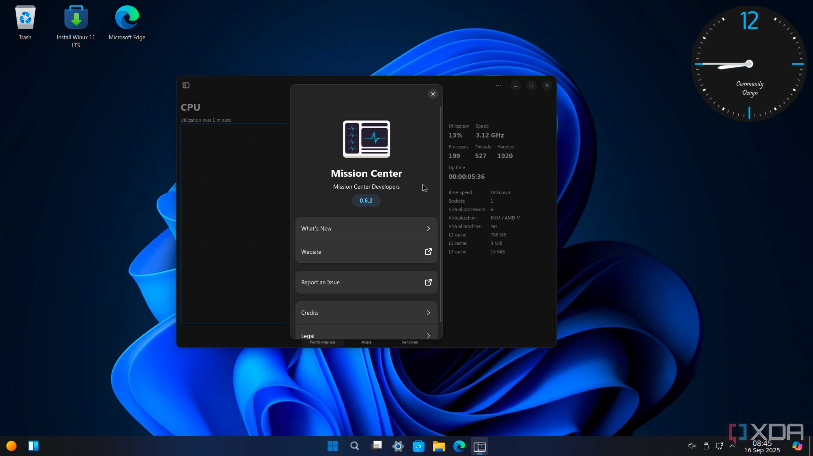Close the Mission Center window
Image resolution: width=813 pixels, height=456 pixels.
pyautogui.click(x=547, y=85)
